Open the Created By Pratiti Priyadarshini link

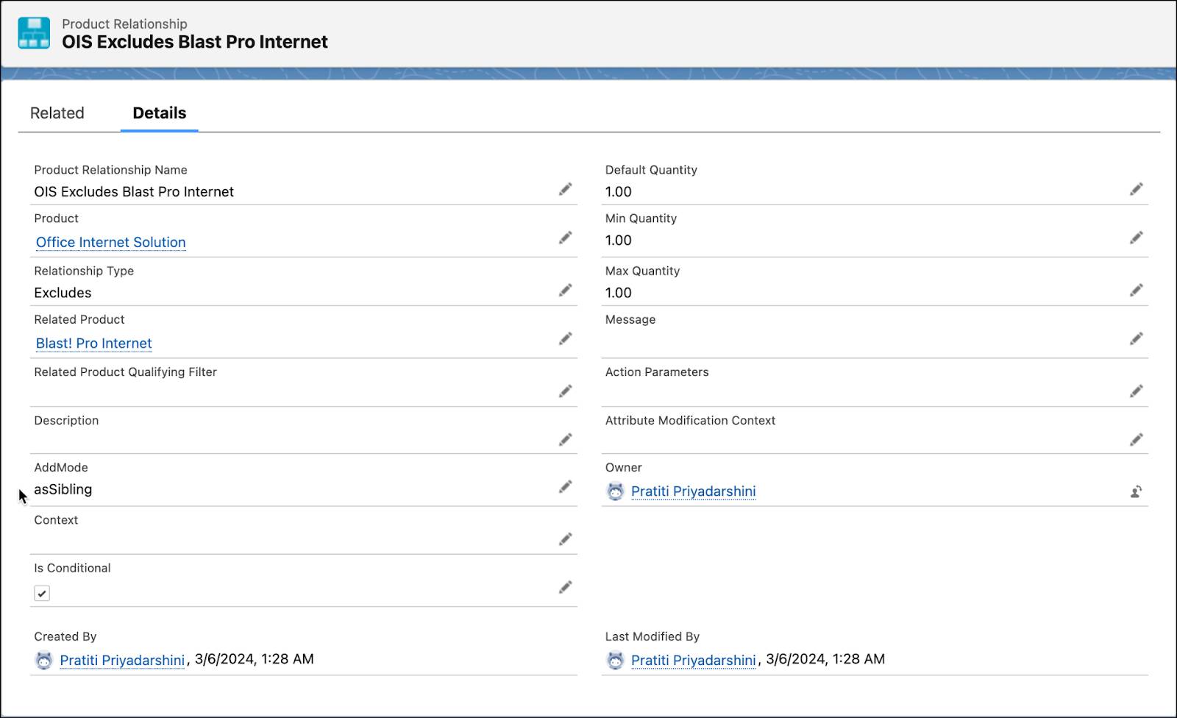122,660
